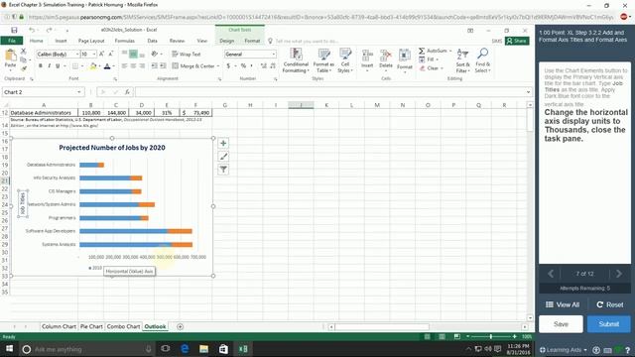
Task: Click Decrease Font Size icon
Action: pyautogui.click(x=110, y=54)
